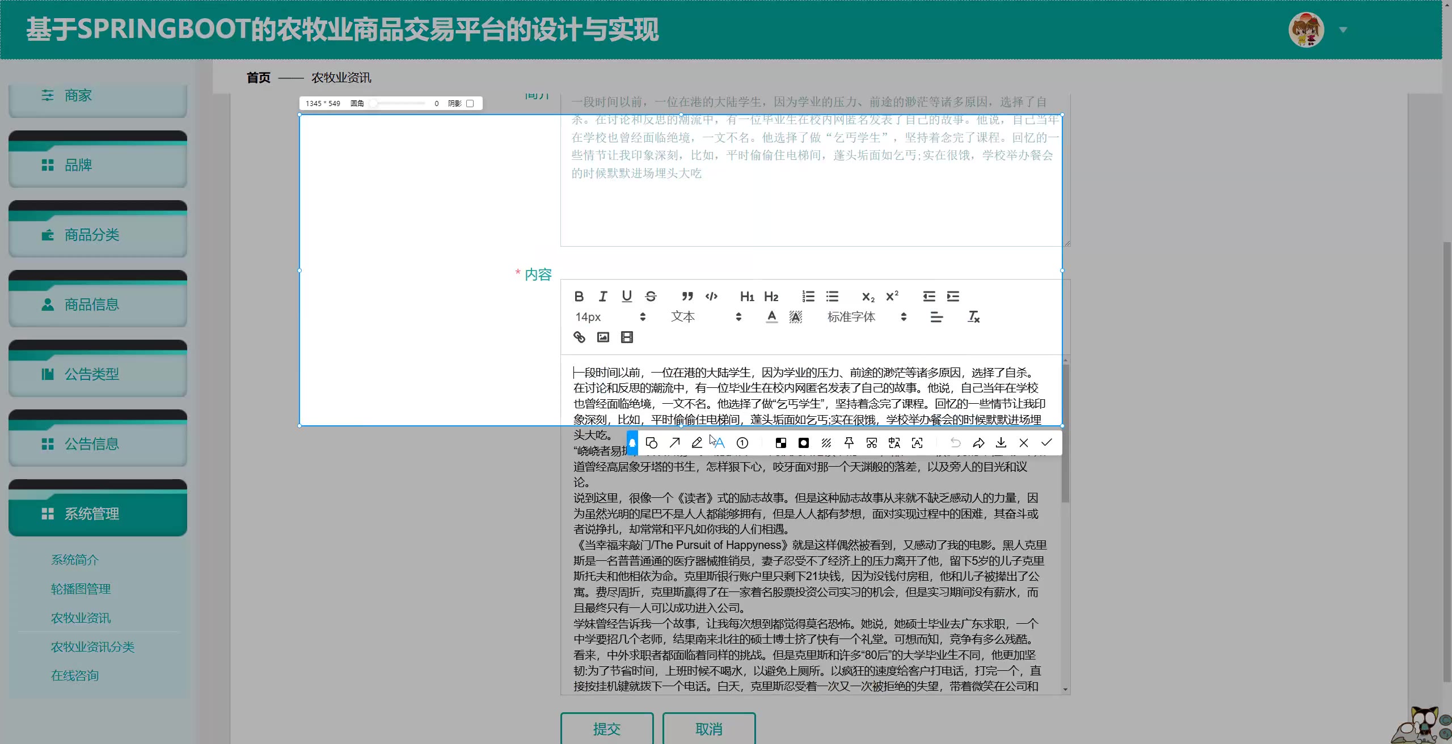
Task: Select the mosaic tool in screenshot toolbar
Action: [x=781, y=443]
